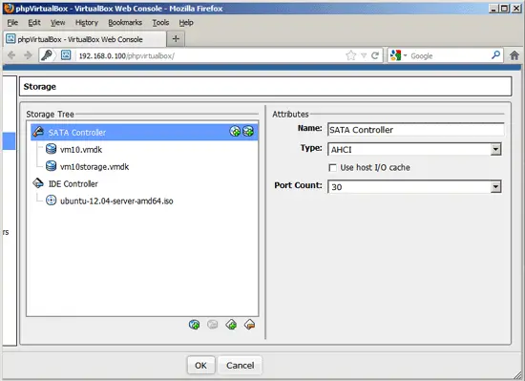The height and width of the screenshot is (381, 525).
Task: Select ubuntu-12.04-server-amd64.iso entry
Action: [116, 201]
